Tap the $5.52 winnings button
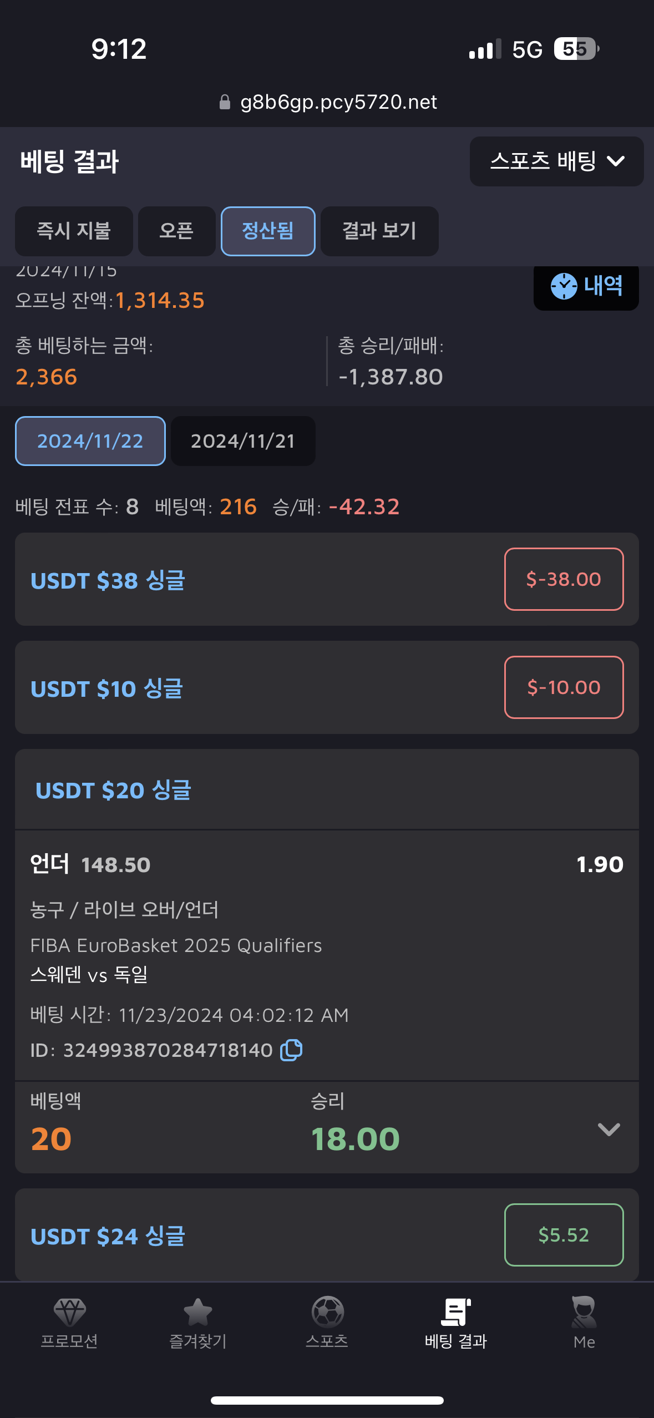This screenshot has width=654, height=1418. (564, 1235)
